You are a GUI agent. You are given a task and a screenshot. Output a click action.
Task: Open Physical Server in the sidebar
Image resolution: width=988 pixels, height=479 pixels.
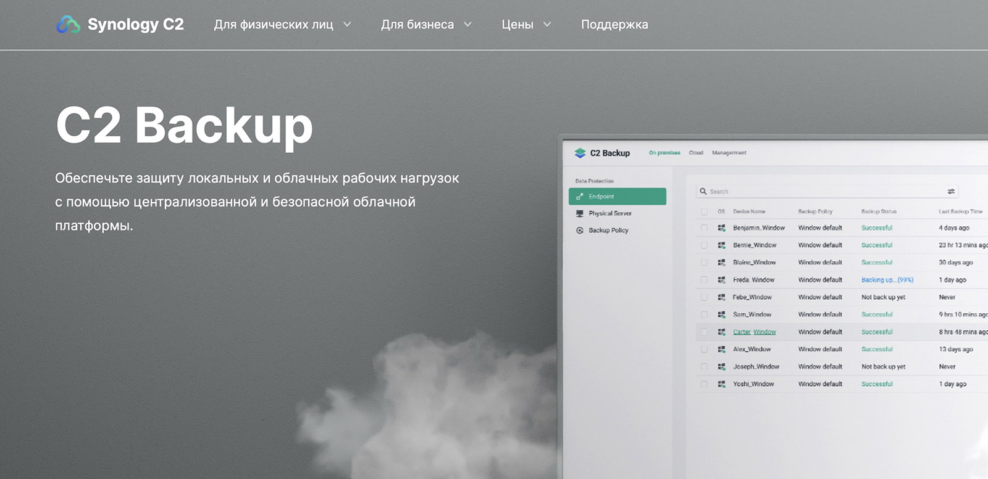(610, 213)
